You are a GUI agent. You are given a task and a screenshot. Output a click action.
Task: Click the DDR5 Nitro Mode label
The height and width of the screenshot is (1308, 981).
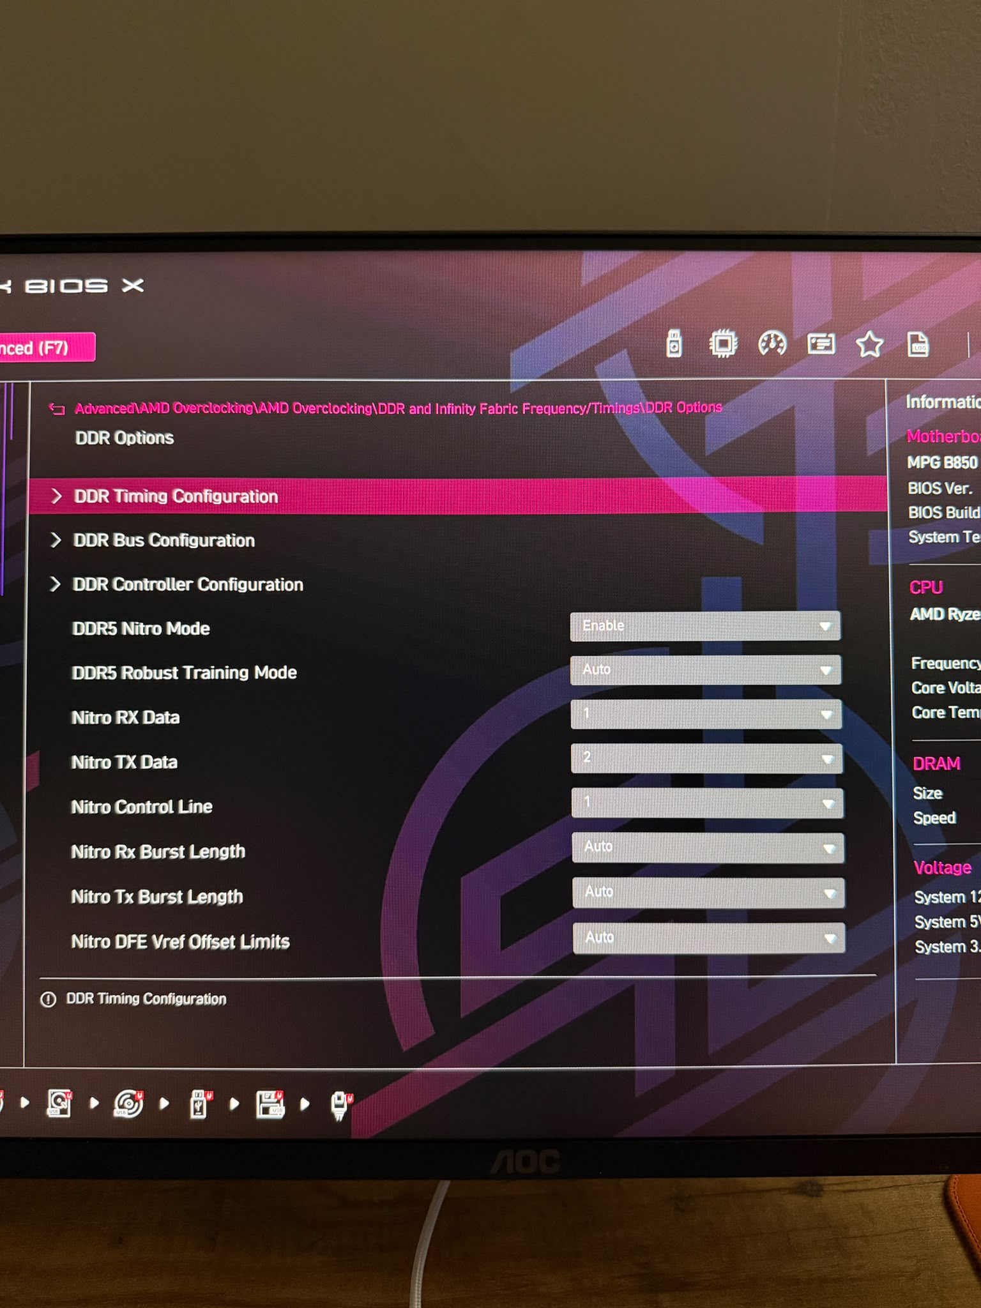[141, 628]
